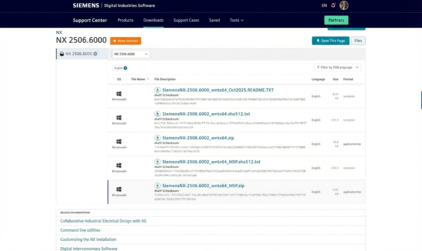Image resolution: width=422 pixels, height=251 pixels.
Task: Click the Windows logo in the wntx64.zip row
Action: pos(119,142)
